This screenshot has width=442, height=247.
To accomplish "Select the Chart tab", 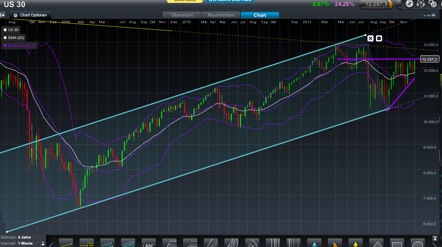I will pyautogui.click(x=260, y=15).
